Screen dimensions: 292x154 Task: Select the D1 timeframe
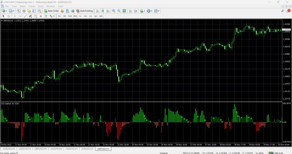point(91,16)
